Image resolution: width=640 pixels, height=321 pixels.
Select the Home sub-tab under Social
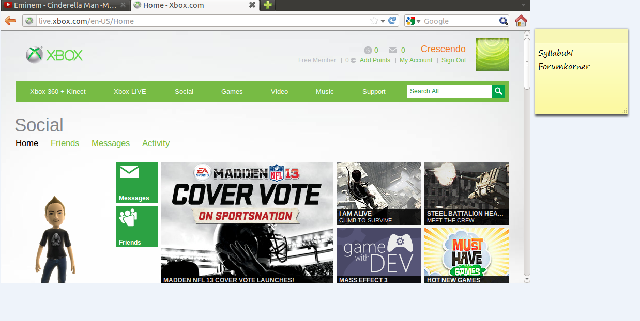[27, 143]
